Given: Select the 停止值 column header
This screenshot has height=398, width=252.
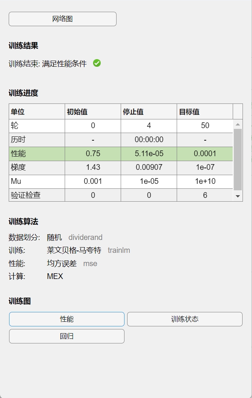Looking at the screenshot, I should click(x=149, y=112).
